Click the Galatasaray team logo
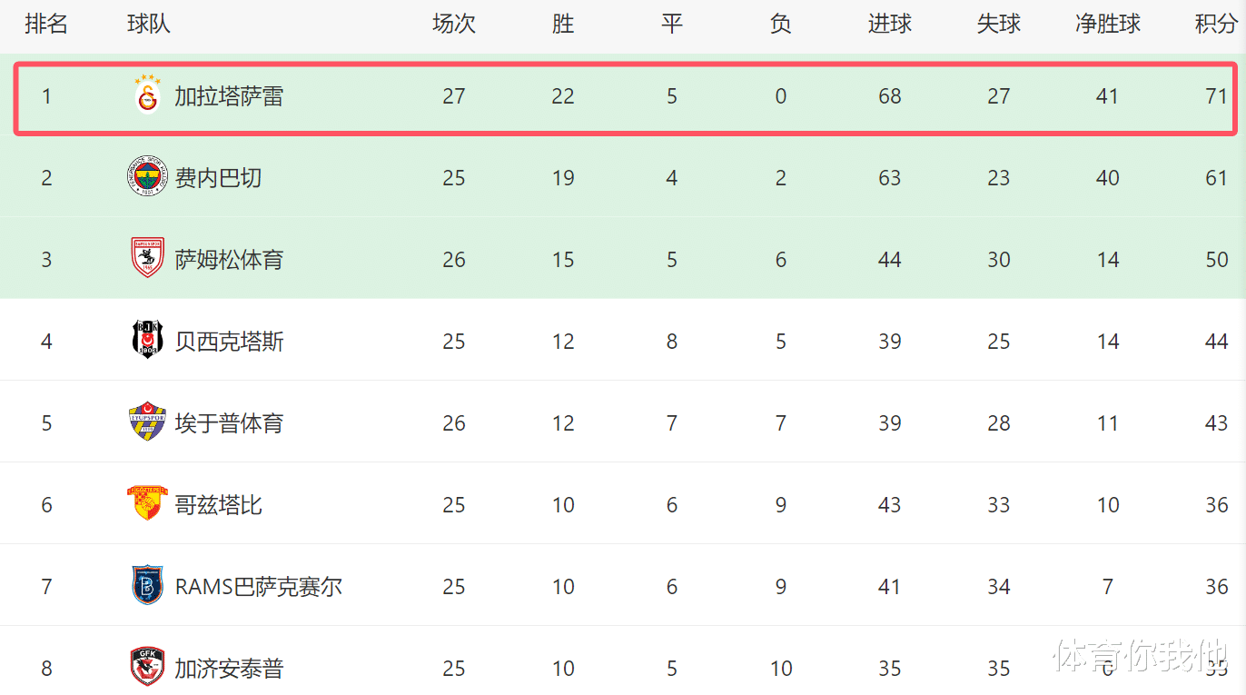1246x695 pixels. click(147, 95)
